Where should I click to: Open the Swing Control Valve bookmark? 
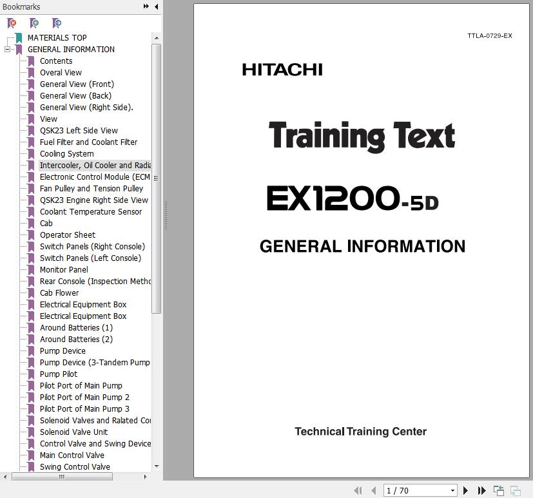tap(75, 466)
